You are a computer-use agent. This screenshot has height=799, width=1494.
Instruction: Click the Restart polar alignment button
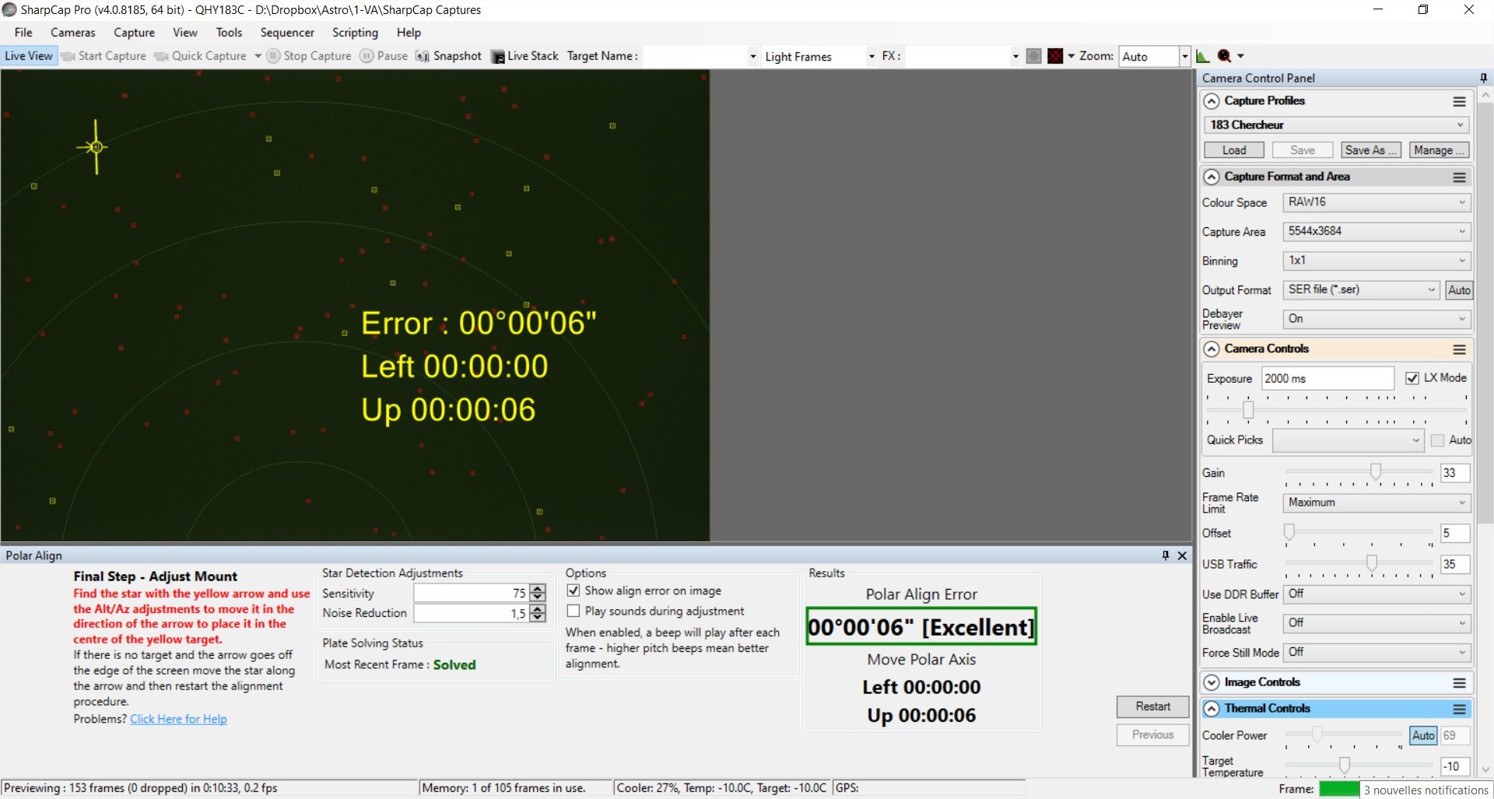click(x=1152, y=706)
